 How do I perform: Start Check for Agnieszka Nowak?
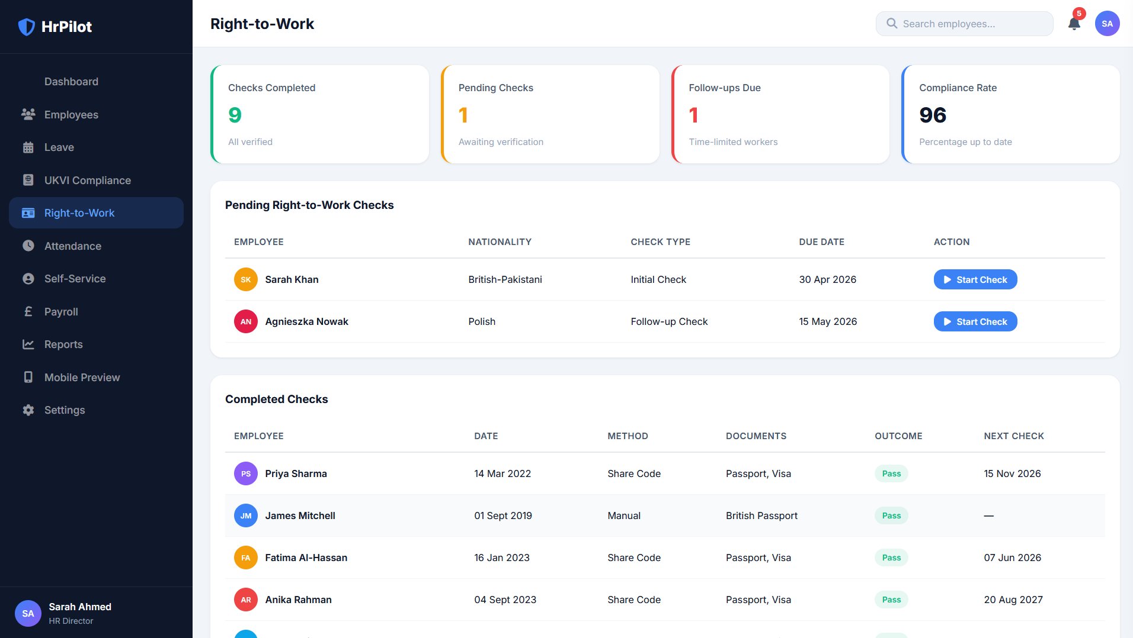[x=975, y=321]
